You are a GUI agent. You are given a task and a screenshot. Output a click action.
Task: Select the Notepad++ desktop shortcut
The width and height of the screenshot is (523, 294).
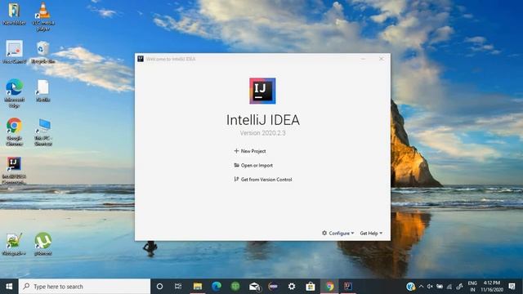14,244
